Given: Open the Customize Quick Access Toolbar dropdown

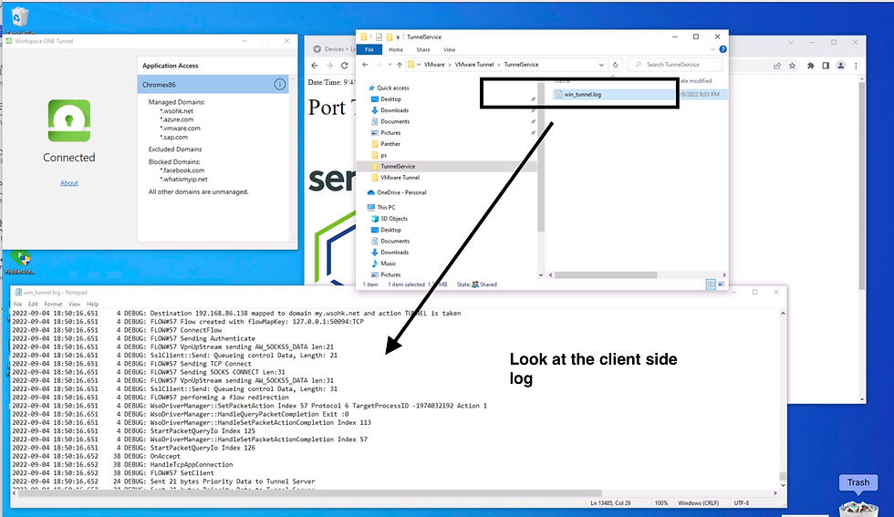Looking at the screenshot, I should click(x=398, y=37).
